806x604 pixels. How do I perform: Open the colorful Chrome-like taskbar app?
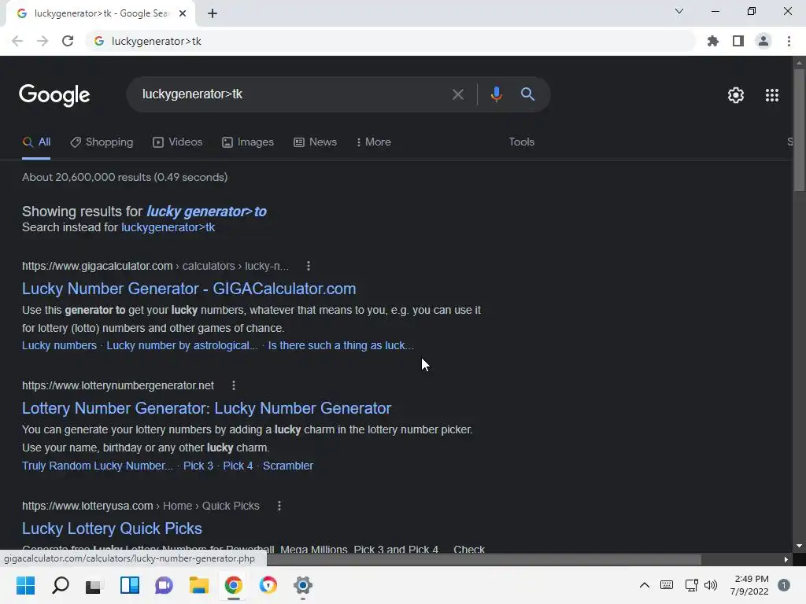coord(268,585)
